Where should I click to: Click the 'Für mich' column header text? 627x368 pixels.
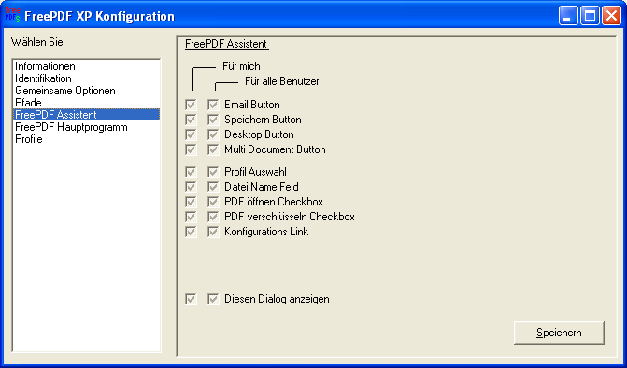coord(241,66)
